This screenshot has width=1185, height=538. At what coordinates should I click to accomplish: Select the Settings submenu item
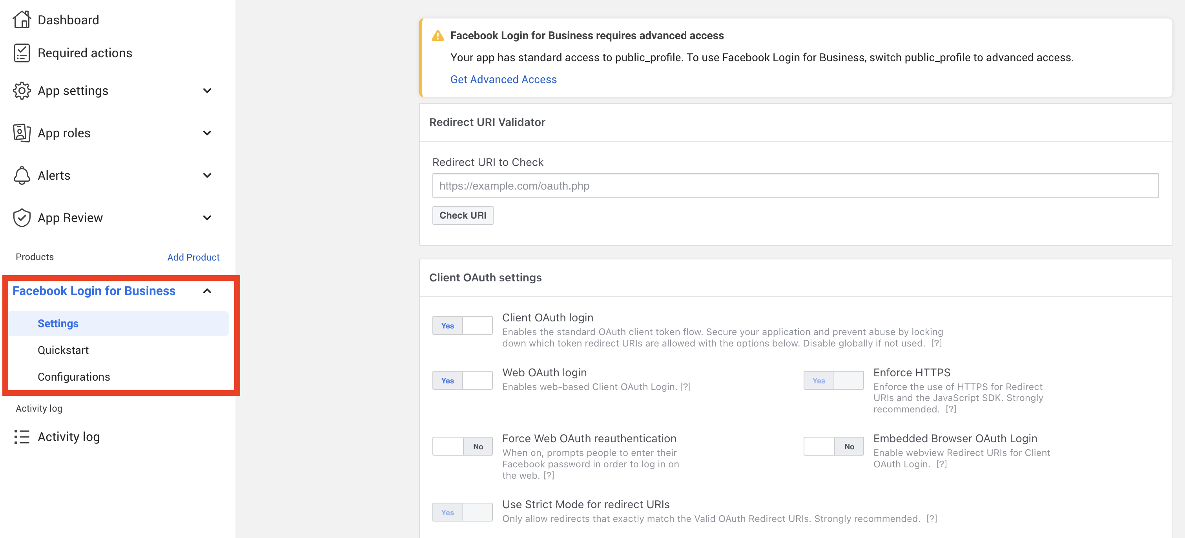[x=118, y=323]
